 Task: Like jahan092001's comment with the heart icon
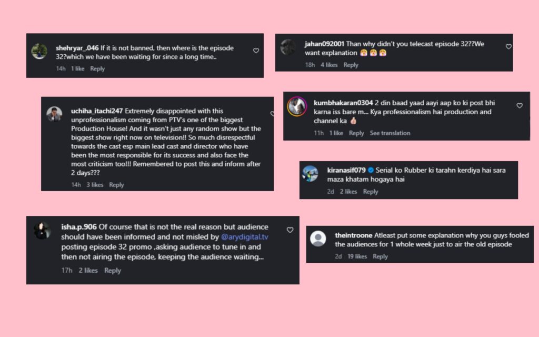(508, 46)
